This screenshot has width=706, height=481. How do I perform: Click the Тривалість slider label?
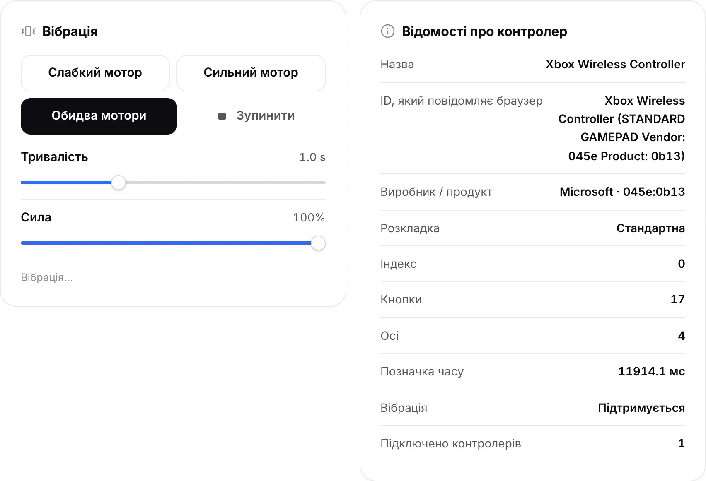(55, 157)
